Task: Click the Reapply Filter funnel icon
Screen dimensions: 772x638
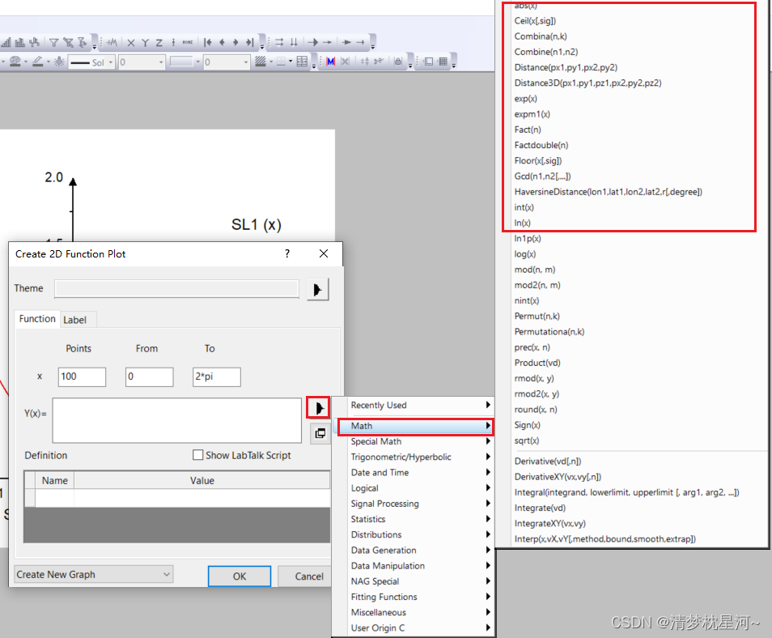Action: point(82,42)
